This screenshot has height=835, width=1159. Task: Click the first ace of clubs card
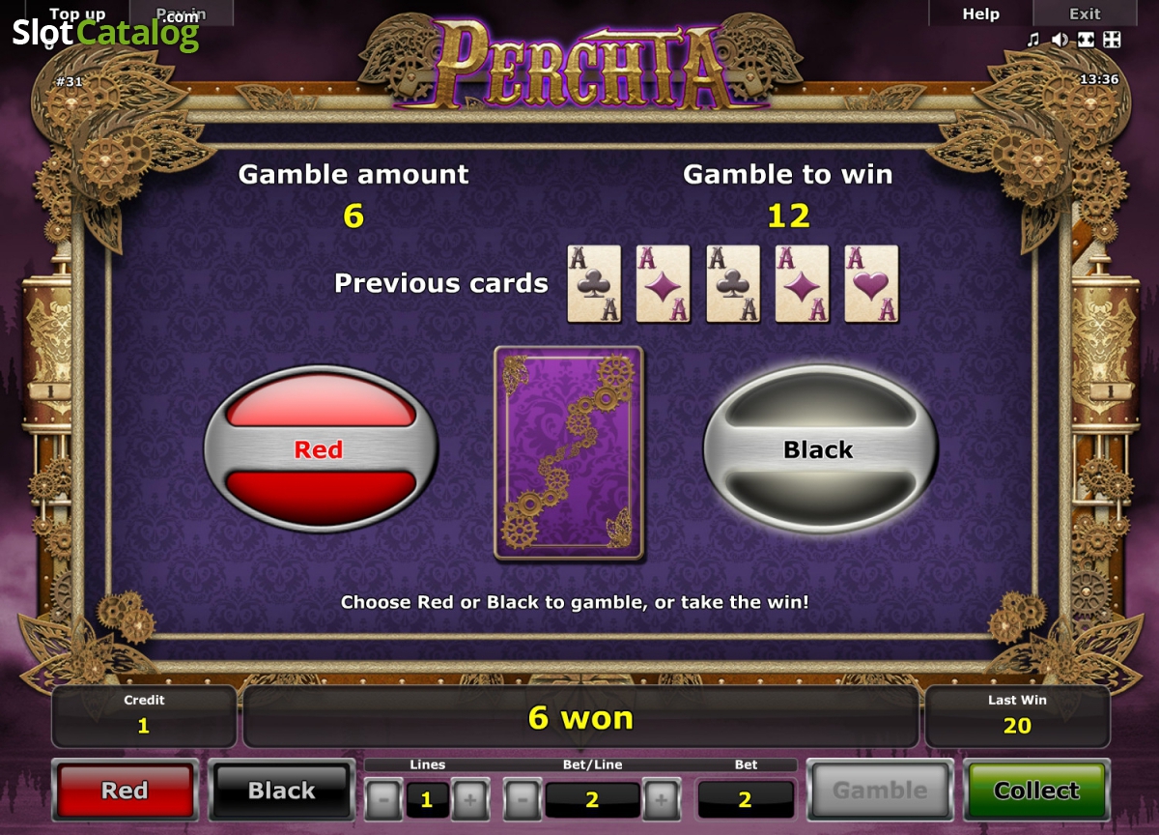pyautogui.click(x=594, y=283)
